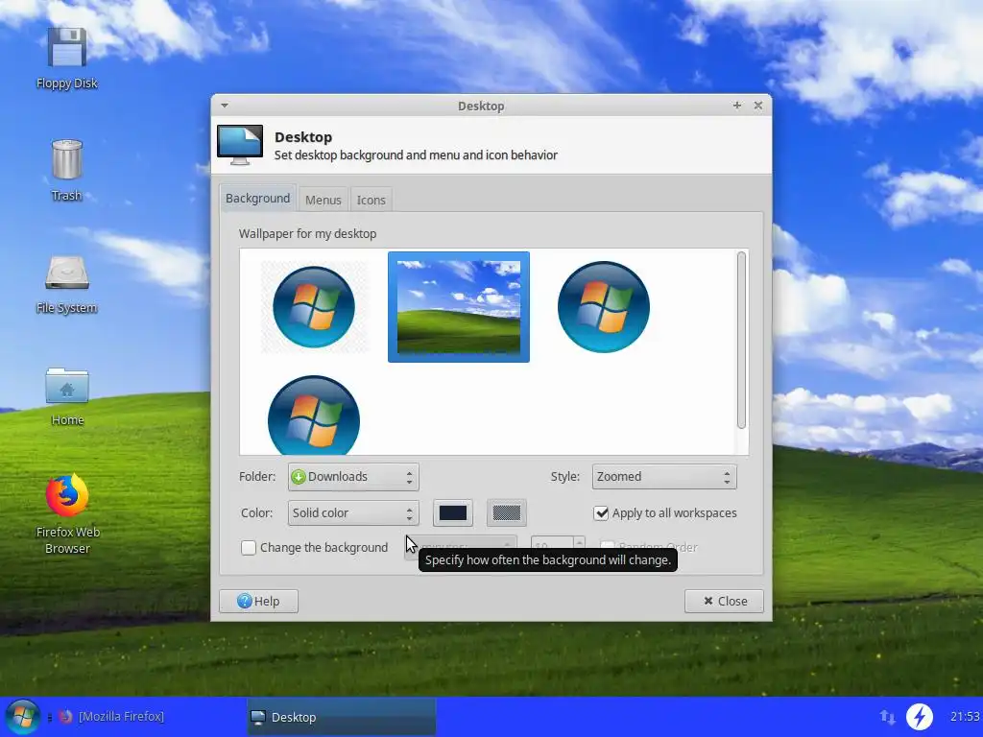The width and height of the screenshot is (983, 737).
Task: Click the Desktop taskbar window button
Action: [x=343, y=716]
